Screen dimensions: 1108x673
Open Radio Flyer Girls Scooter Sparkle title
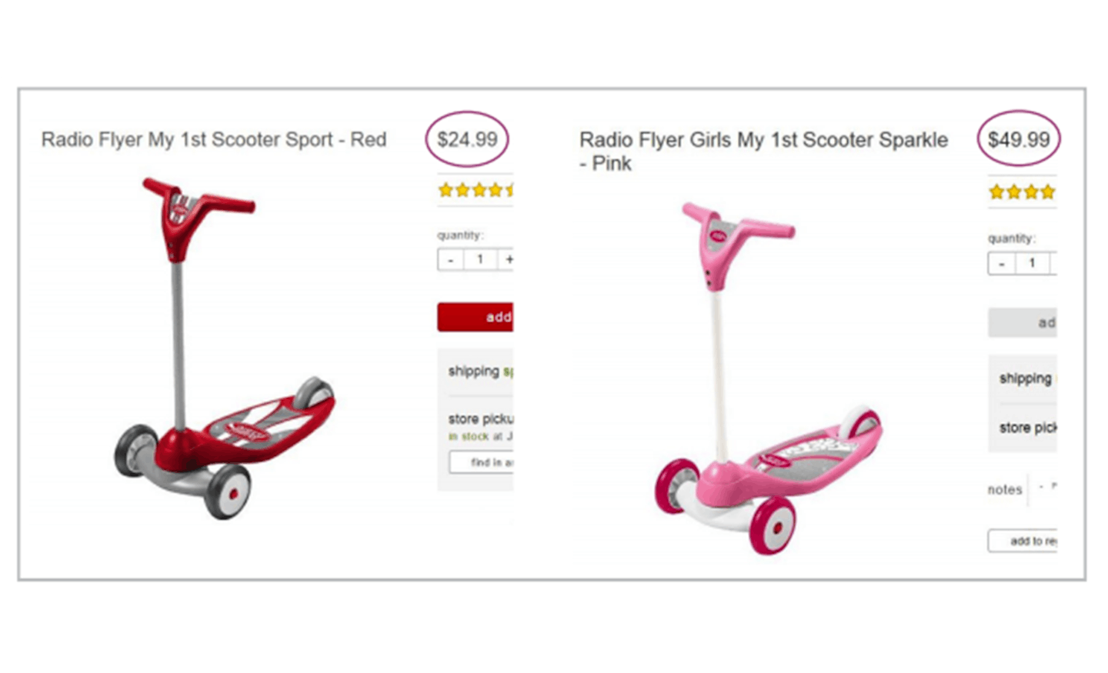[x=763, y=151]
